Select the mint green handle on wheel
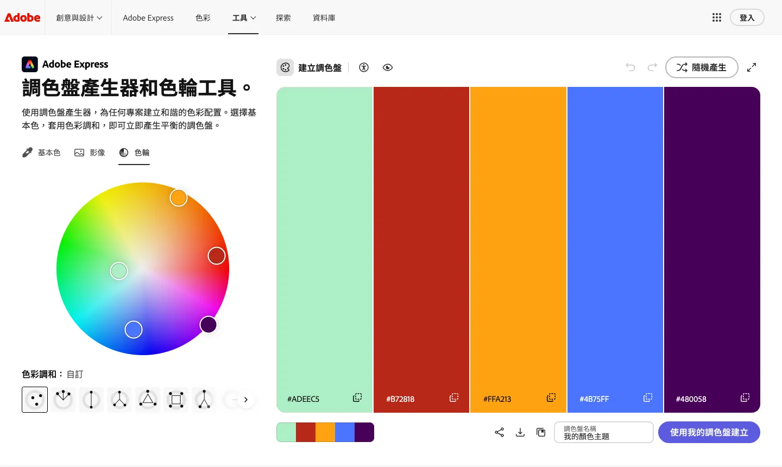782x467 pixels. coord(119,271)
